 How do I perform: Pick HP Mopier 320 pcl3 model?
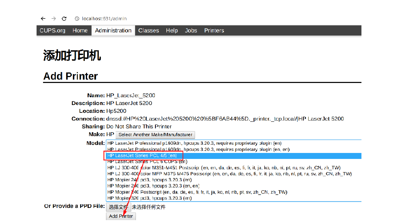point(149,198)
